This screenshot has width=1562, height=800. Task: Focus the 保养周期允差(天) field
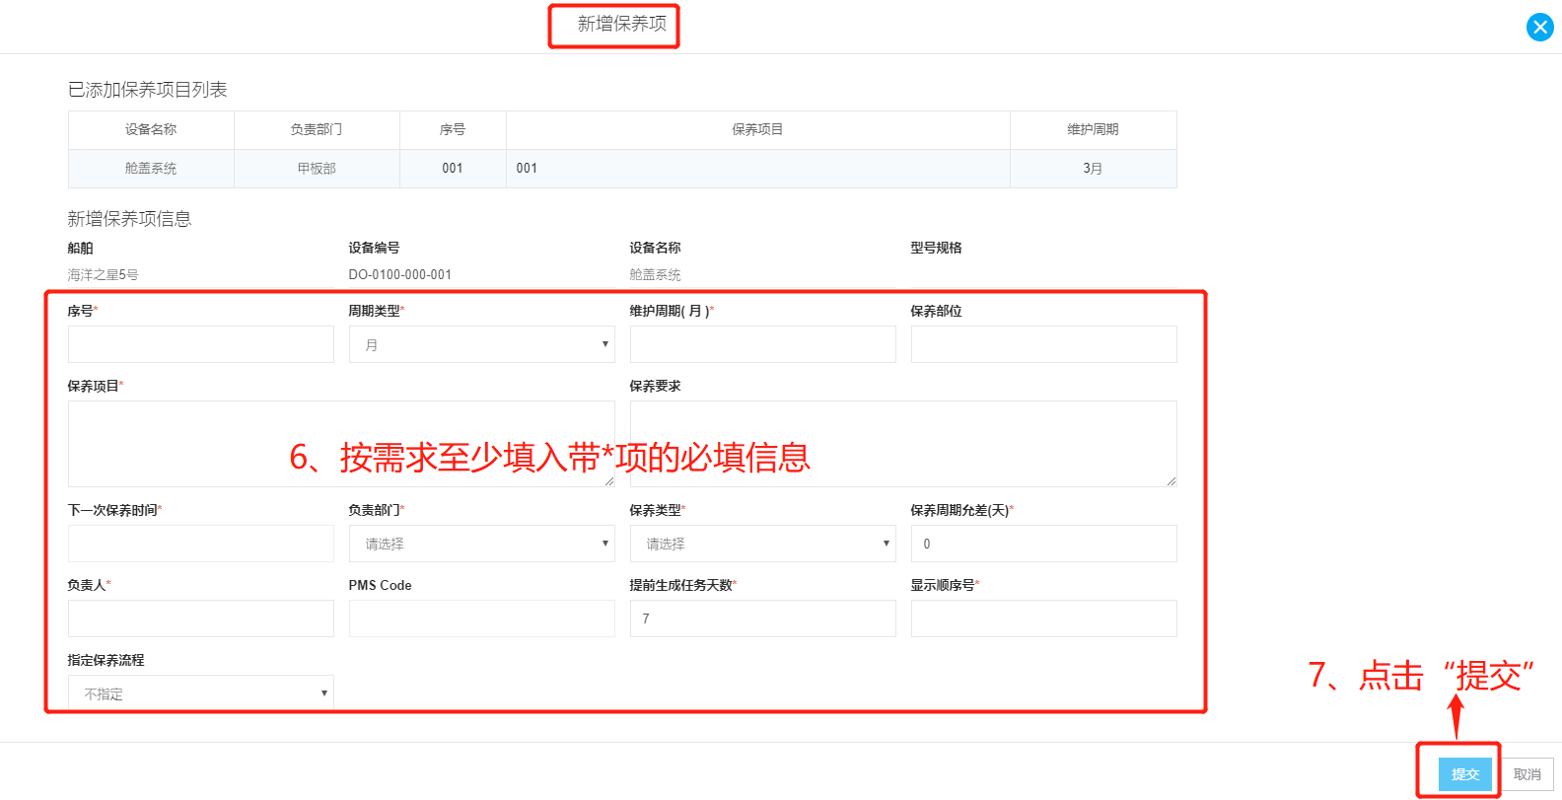point(1044,544)
